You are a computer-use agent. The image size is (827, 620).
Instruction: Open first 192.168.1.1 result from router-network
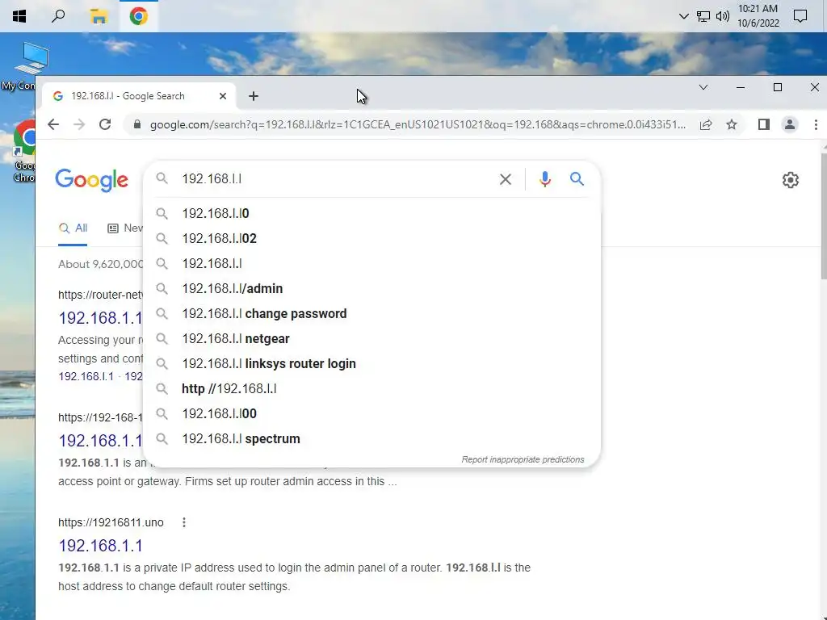100,318
